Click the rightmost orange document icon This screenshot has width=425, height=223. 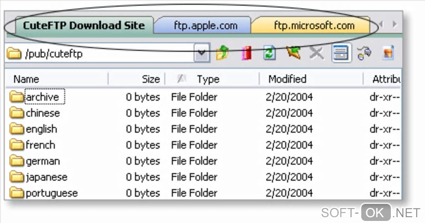(x=388, y=53)
